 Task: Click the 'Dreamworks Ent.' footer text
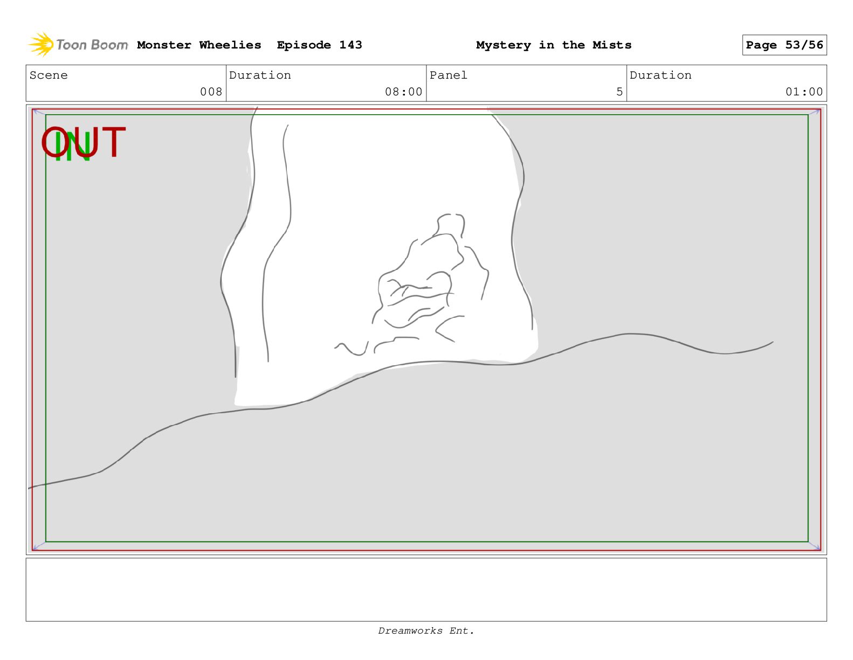pyautogui.click(x=426, y=631)
